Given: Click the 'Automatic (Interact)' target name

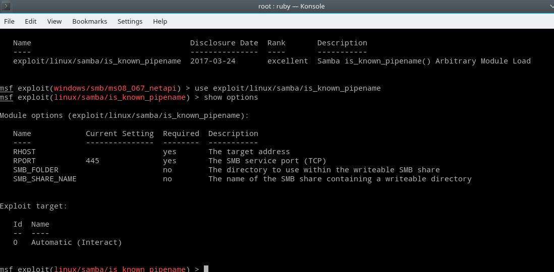Looking at the screenshot, I should [x=77, y=242].
